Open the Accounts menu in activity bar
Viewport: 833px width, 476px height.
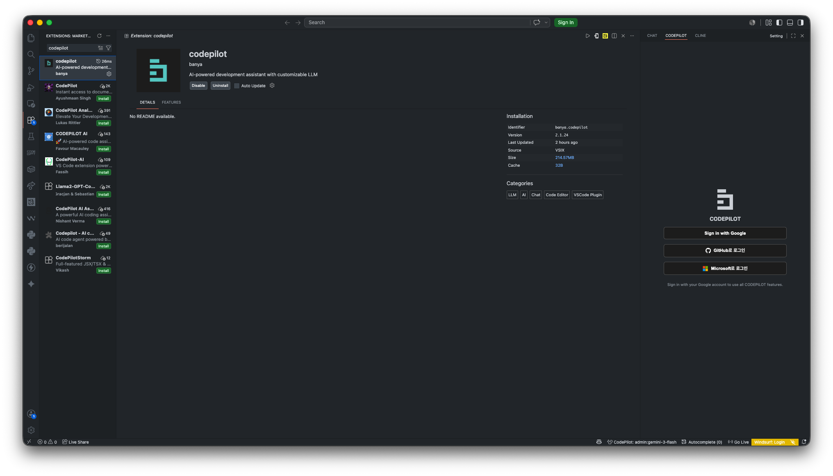pyautogui.click(x=31, y=414)
